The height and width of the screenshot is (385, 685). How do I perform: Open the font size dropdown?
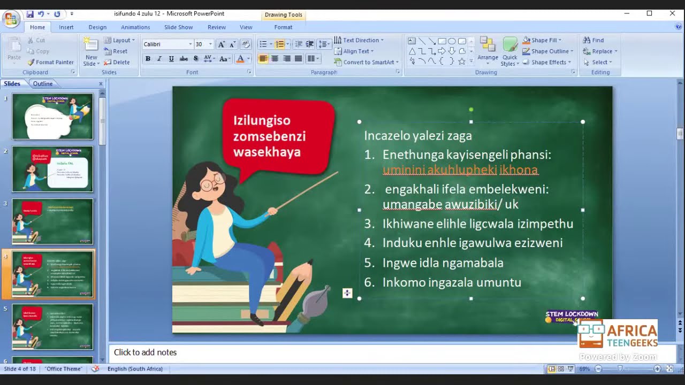[x=210, y=44]
